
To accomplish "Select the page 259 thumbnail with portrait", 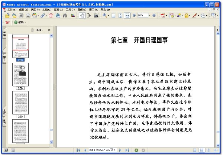I will click(20, 74).
